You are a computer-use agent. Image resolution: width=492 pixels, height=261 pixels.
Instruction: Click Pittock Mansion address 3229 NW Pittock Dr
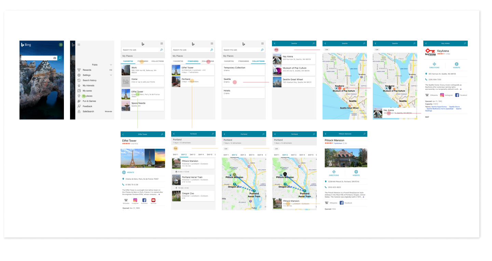[344, 182]
